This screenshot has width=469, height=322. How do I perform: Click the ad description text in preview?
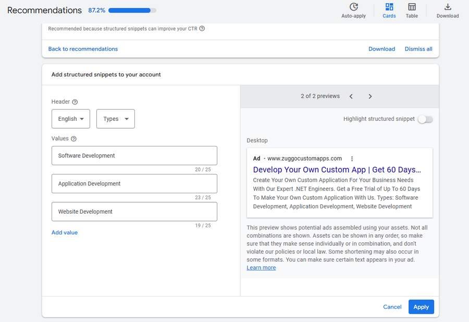coord(337,193)
